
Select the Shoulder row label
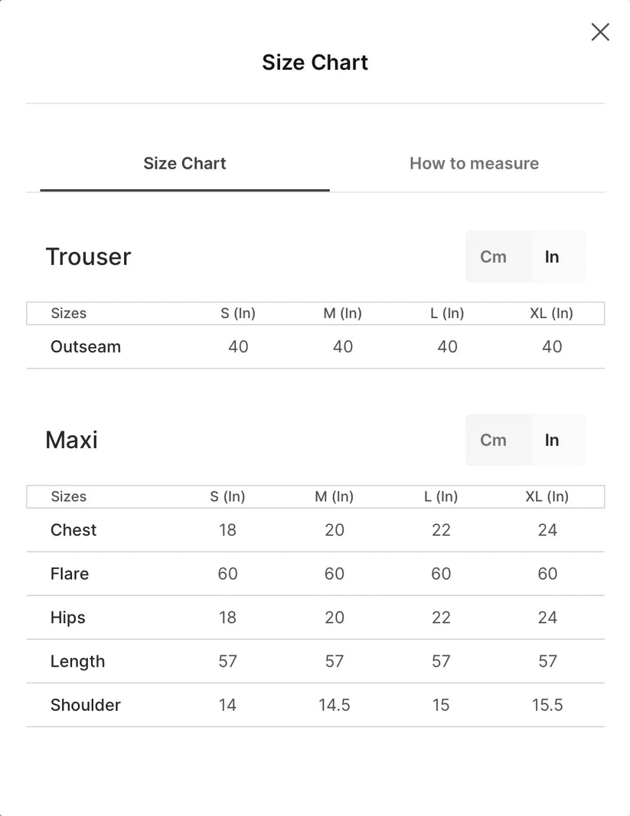tap(85, 705)
